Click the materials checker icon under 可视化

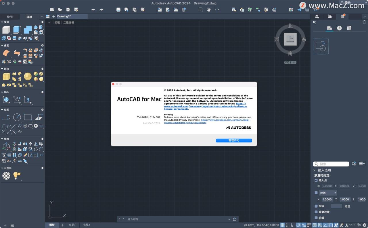(x=6, y=175)
